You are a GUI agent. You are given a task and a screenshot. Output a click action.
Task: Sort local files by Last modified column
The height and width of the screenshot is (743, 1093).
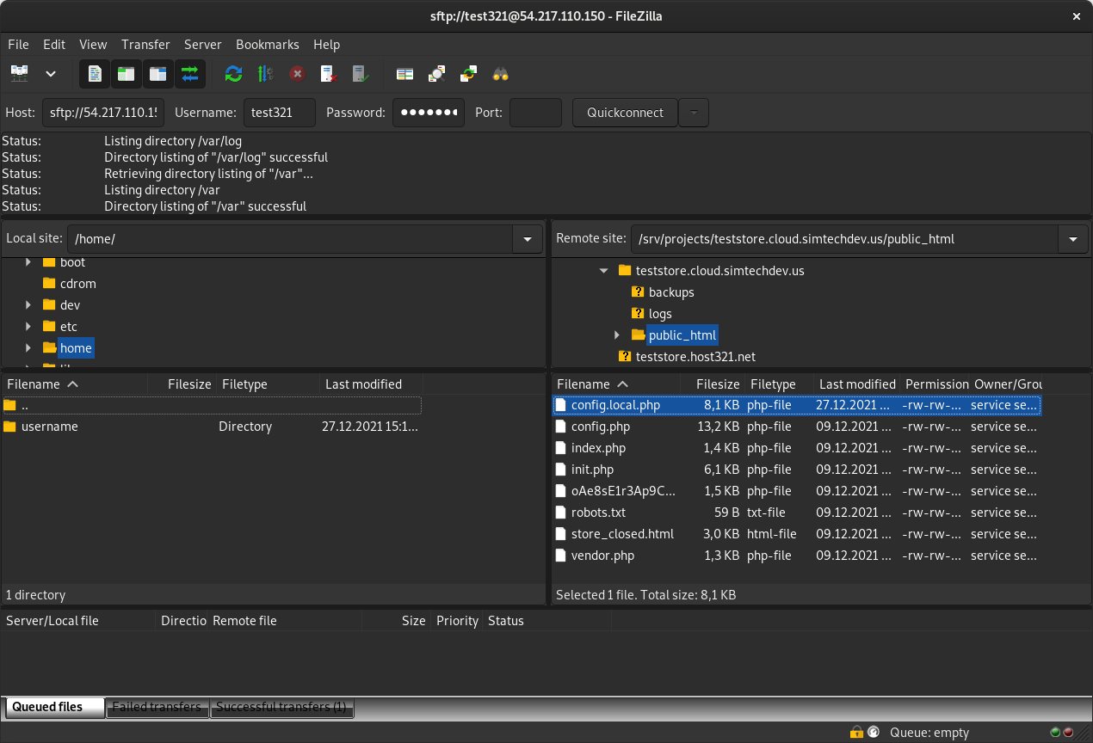[371, 384]
